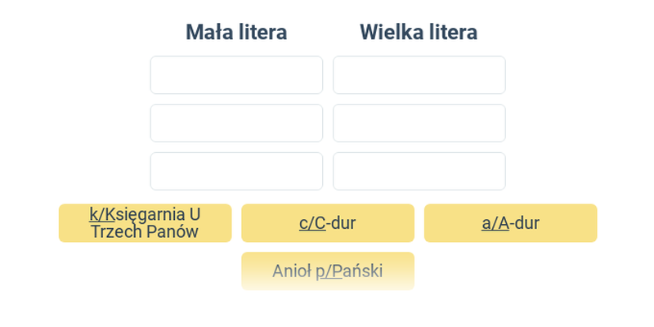Select the "c/C-dur" answer tile
654x327 pixels.
(x=328, y=223)
